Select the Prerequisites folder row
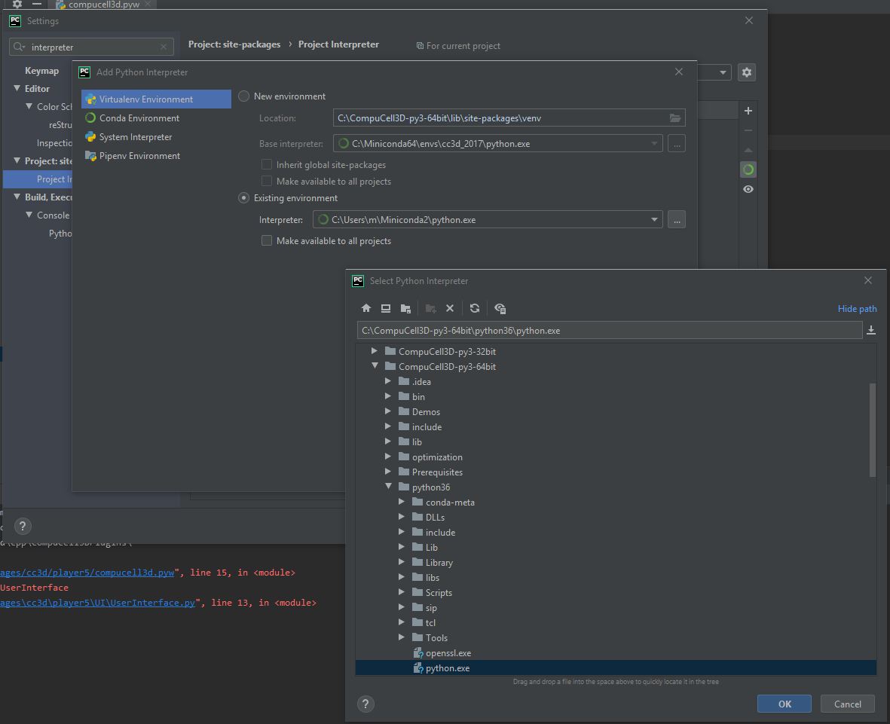The width and height of the screenshot is (890, 724). 616,472
